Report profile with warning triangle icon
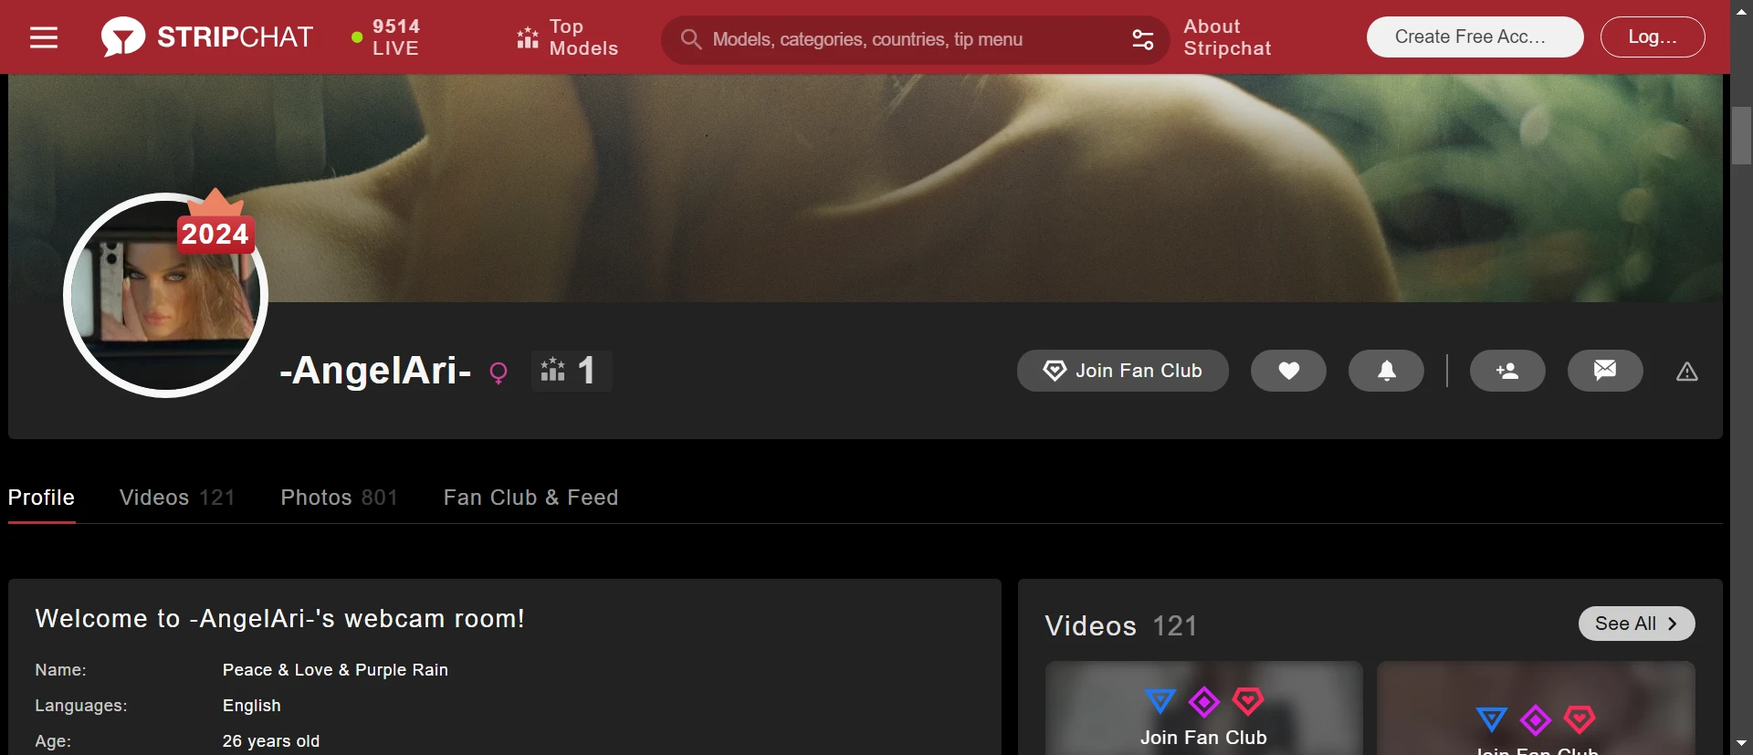 (x=1687, y=372)
